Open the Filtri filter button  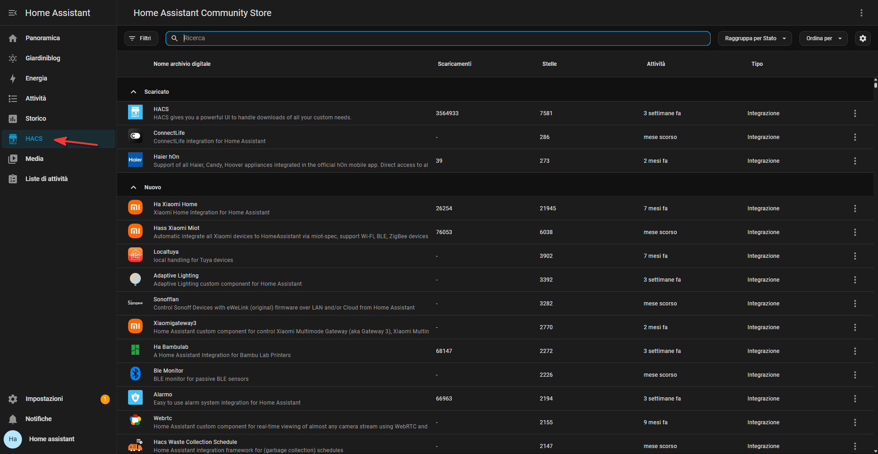(141, 38)
